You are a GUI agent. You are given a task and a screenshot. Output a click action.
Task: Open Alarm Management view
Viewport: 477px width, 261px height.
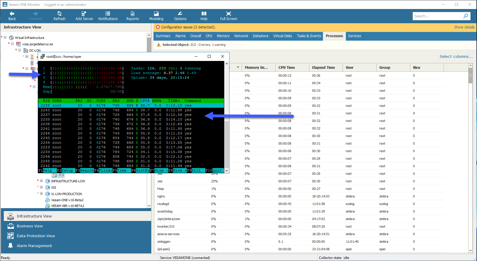(x=34, y=246)
